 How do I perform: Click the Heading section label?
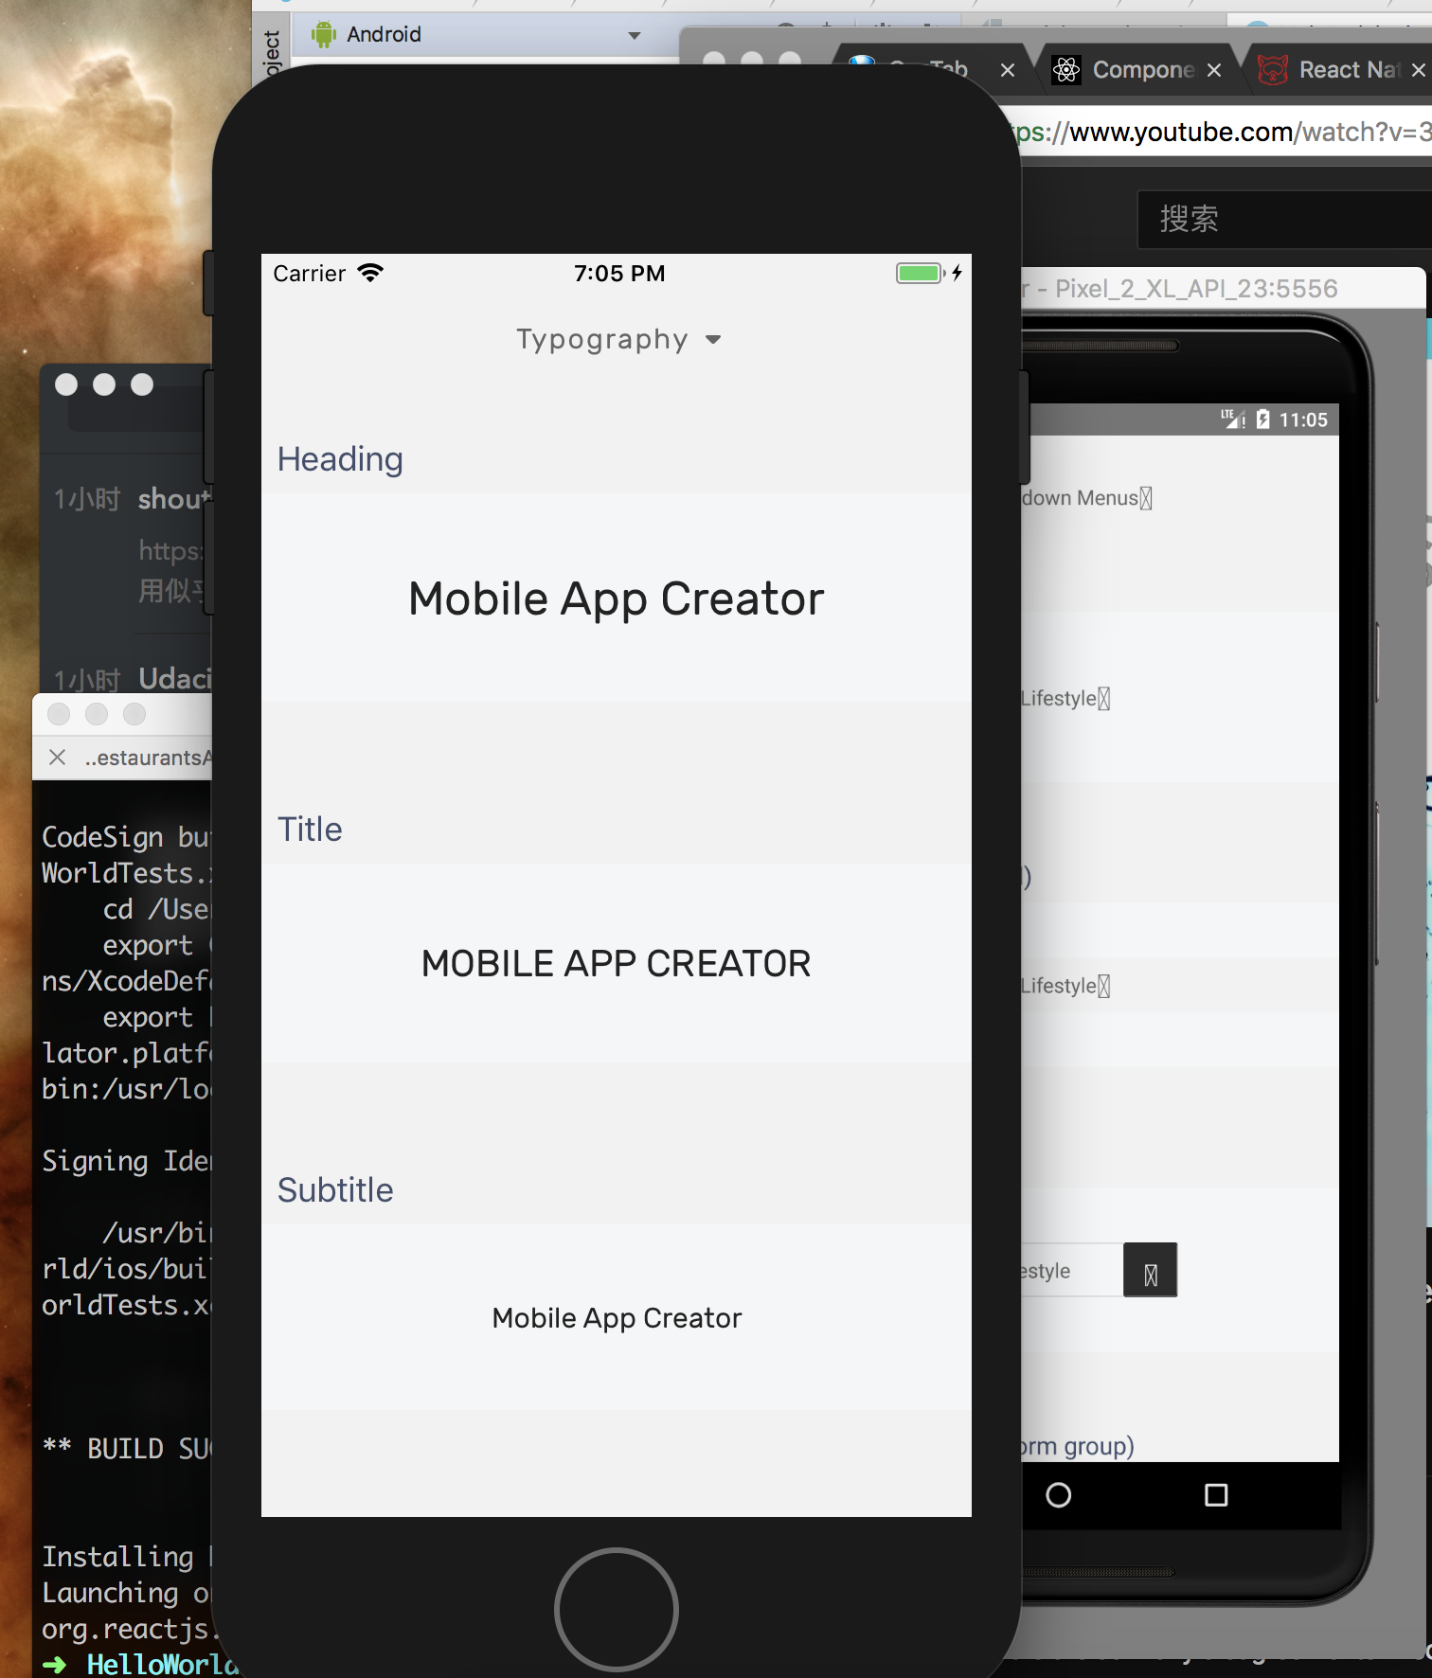(340, 459)
